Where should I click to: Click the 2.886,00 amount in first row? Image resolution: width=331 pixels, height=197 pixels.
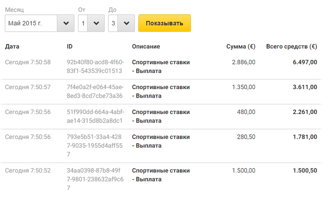244,62
